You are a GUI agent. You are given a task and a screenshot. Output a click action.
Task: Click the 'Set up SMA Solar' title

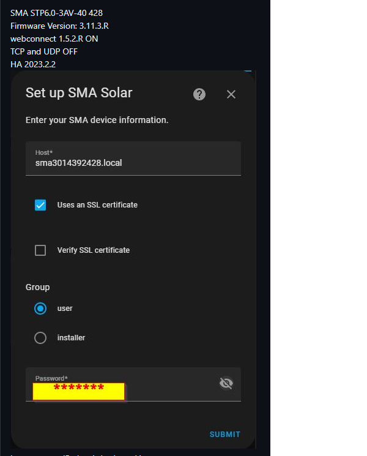click(79, 93)
